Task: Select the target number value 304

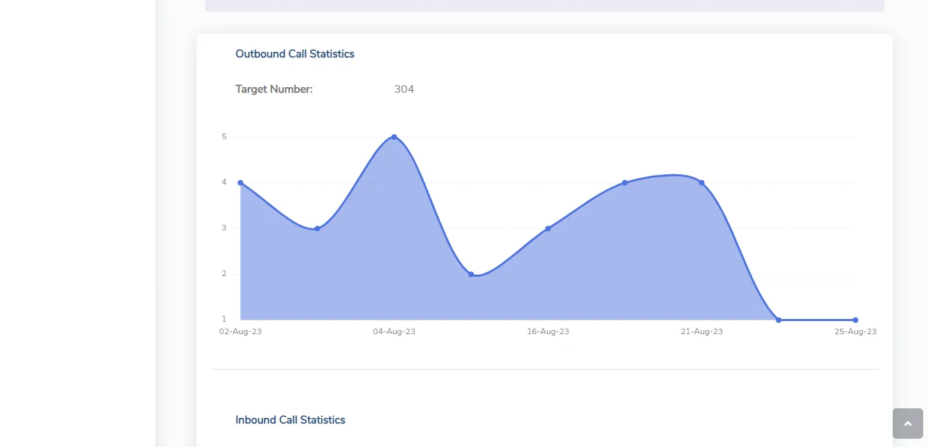Action: [x=404, y=89]
